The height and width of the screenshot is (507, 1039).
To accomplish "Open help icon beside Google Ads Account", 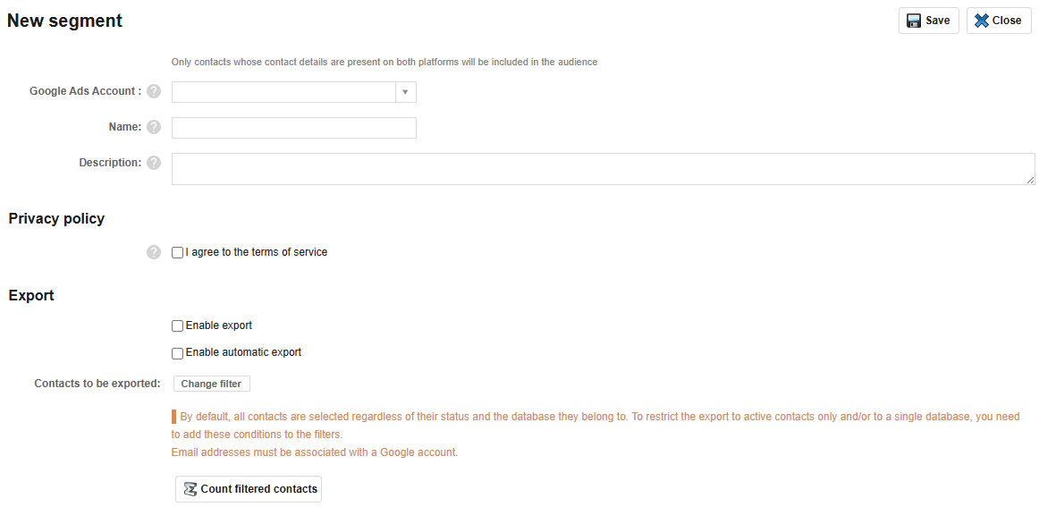I will (x=154, y=91).
